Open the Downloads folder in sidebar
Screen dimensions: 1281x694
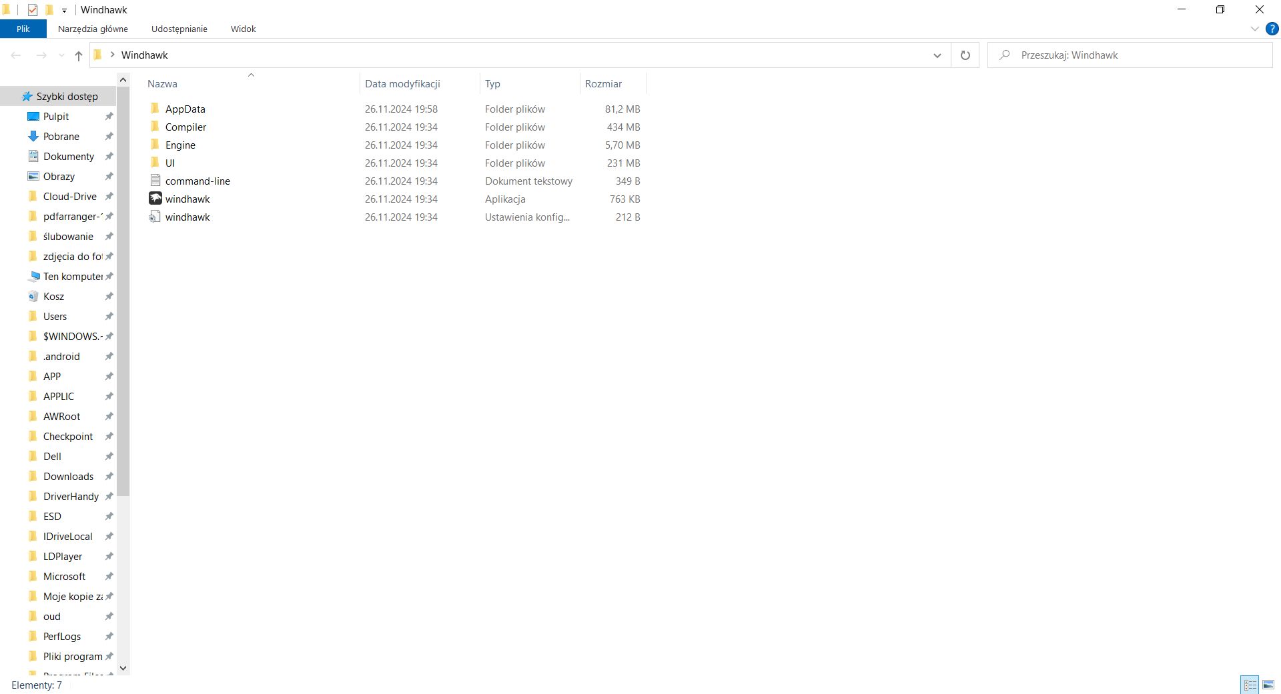pos(68,476)
